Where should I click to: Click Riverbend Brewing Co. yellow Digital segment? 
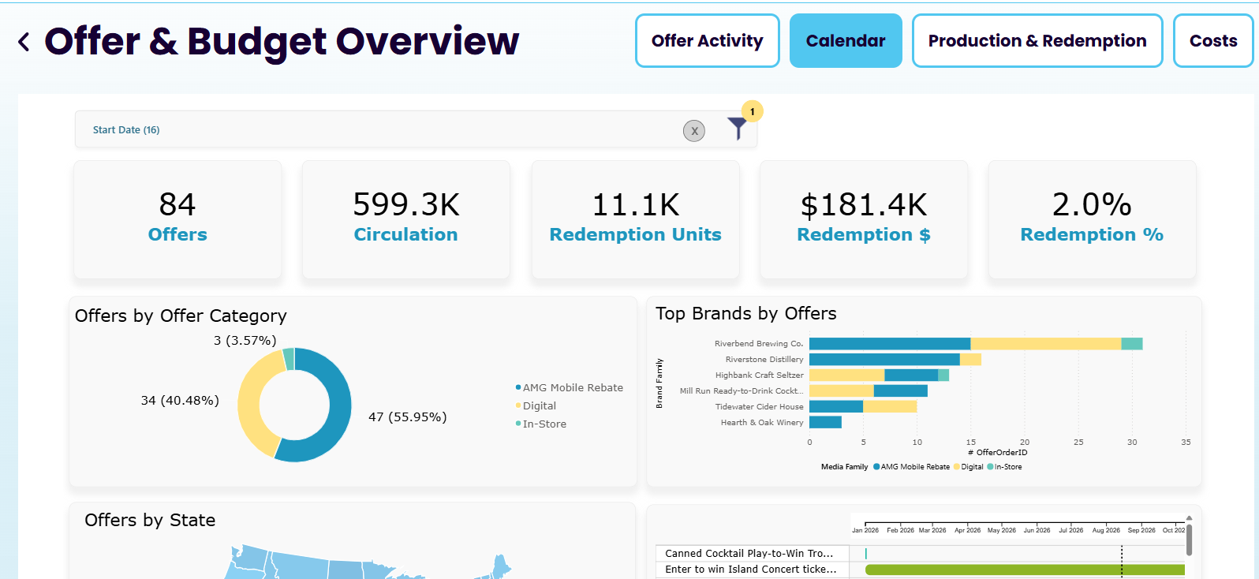click(x=1046, y=343)
